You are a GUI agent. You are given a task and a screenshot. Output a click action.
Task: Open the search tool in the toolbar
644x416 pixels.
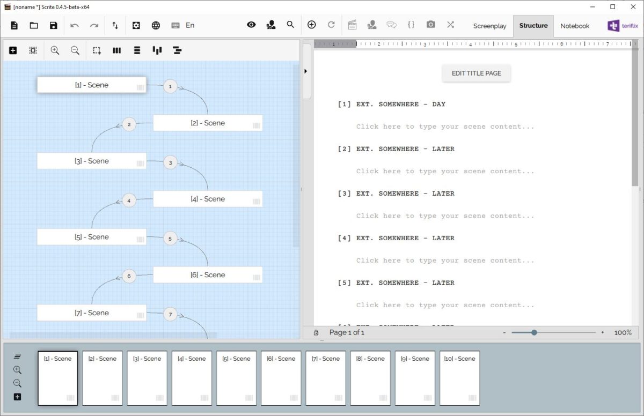(x=290, y=25)
